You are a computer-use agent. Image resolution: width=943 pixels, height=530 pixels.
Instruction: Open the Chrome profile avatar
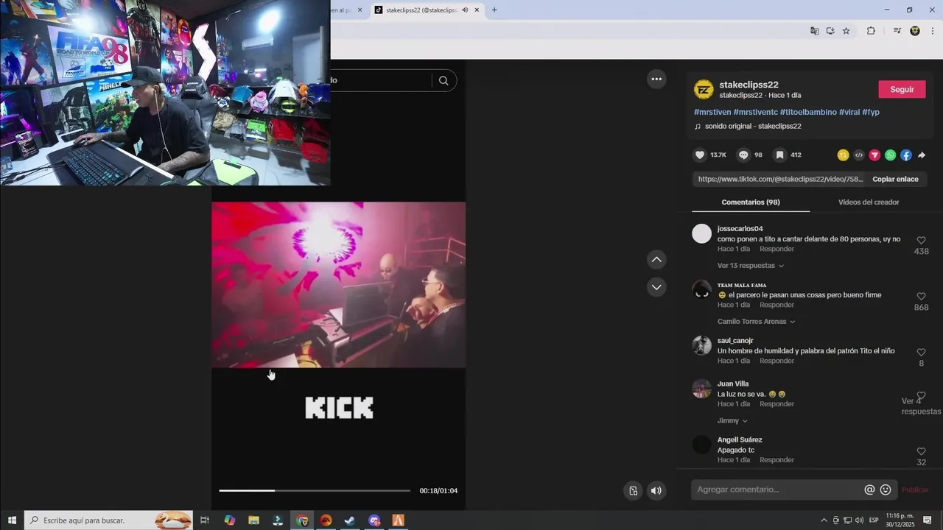pos(915,31)
